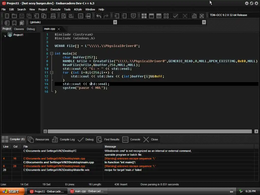Open the AStyle menu
This screenshot has height=195, width=260.
coord(78,9)
